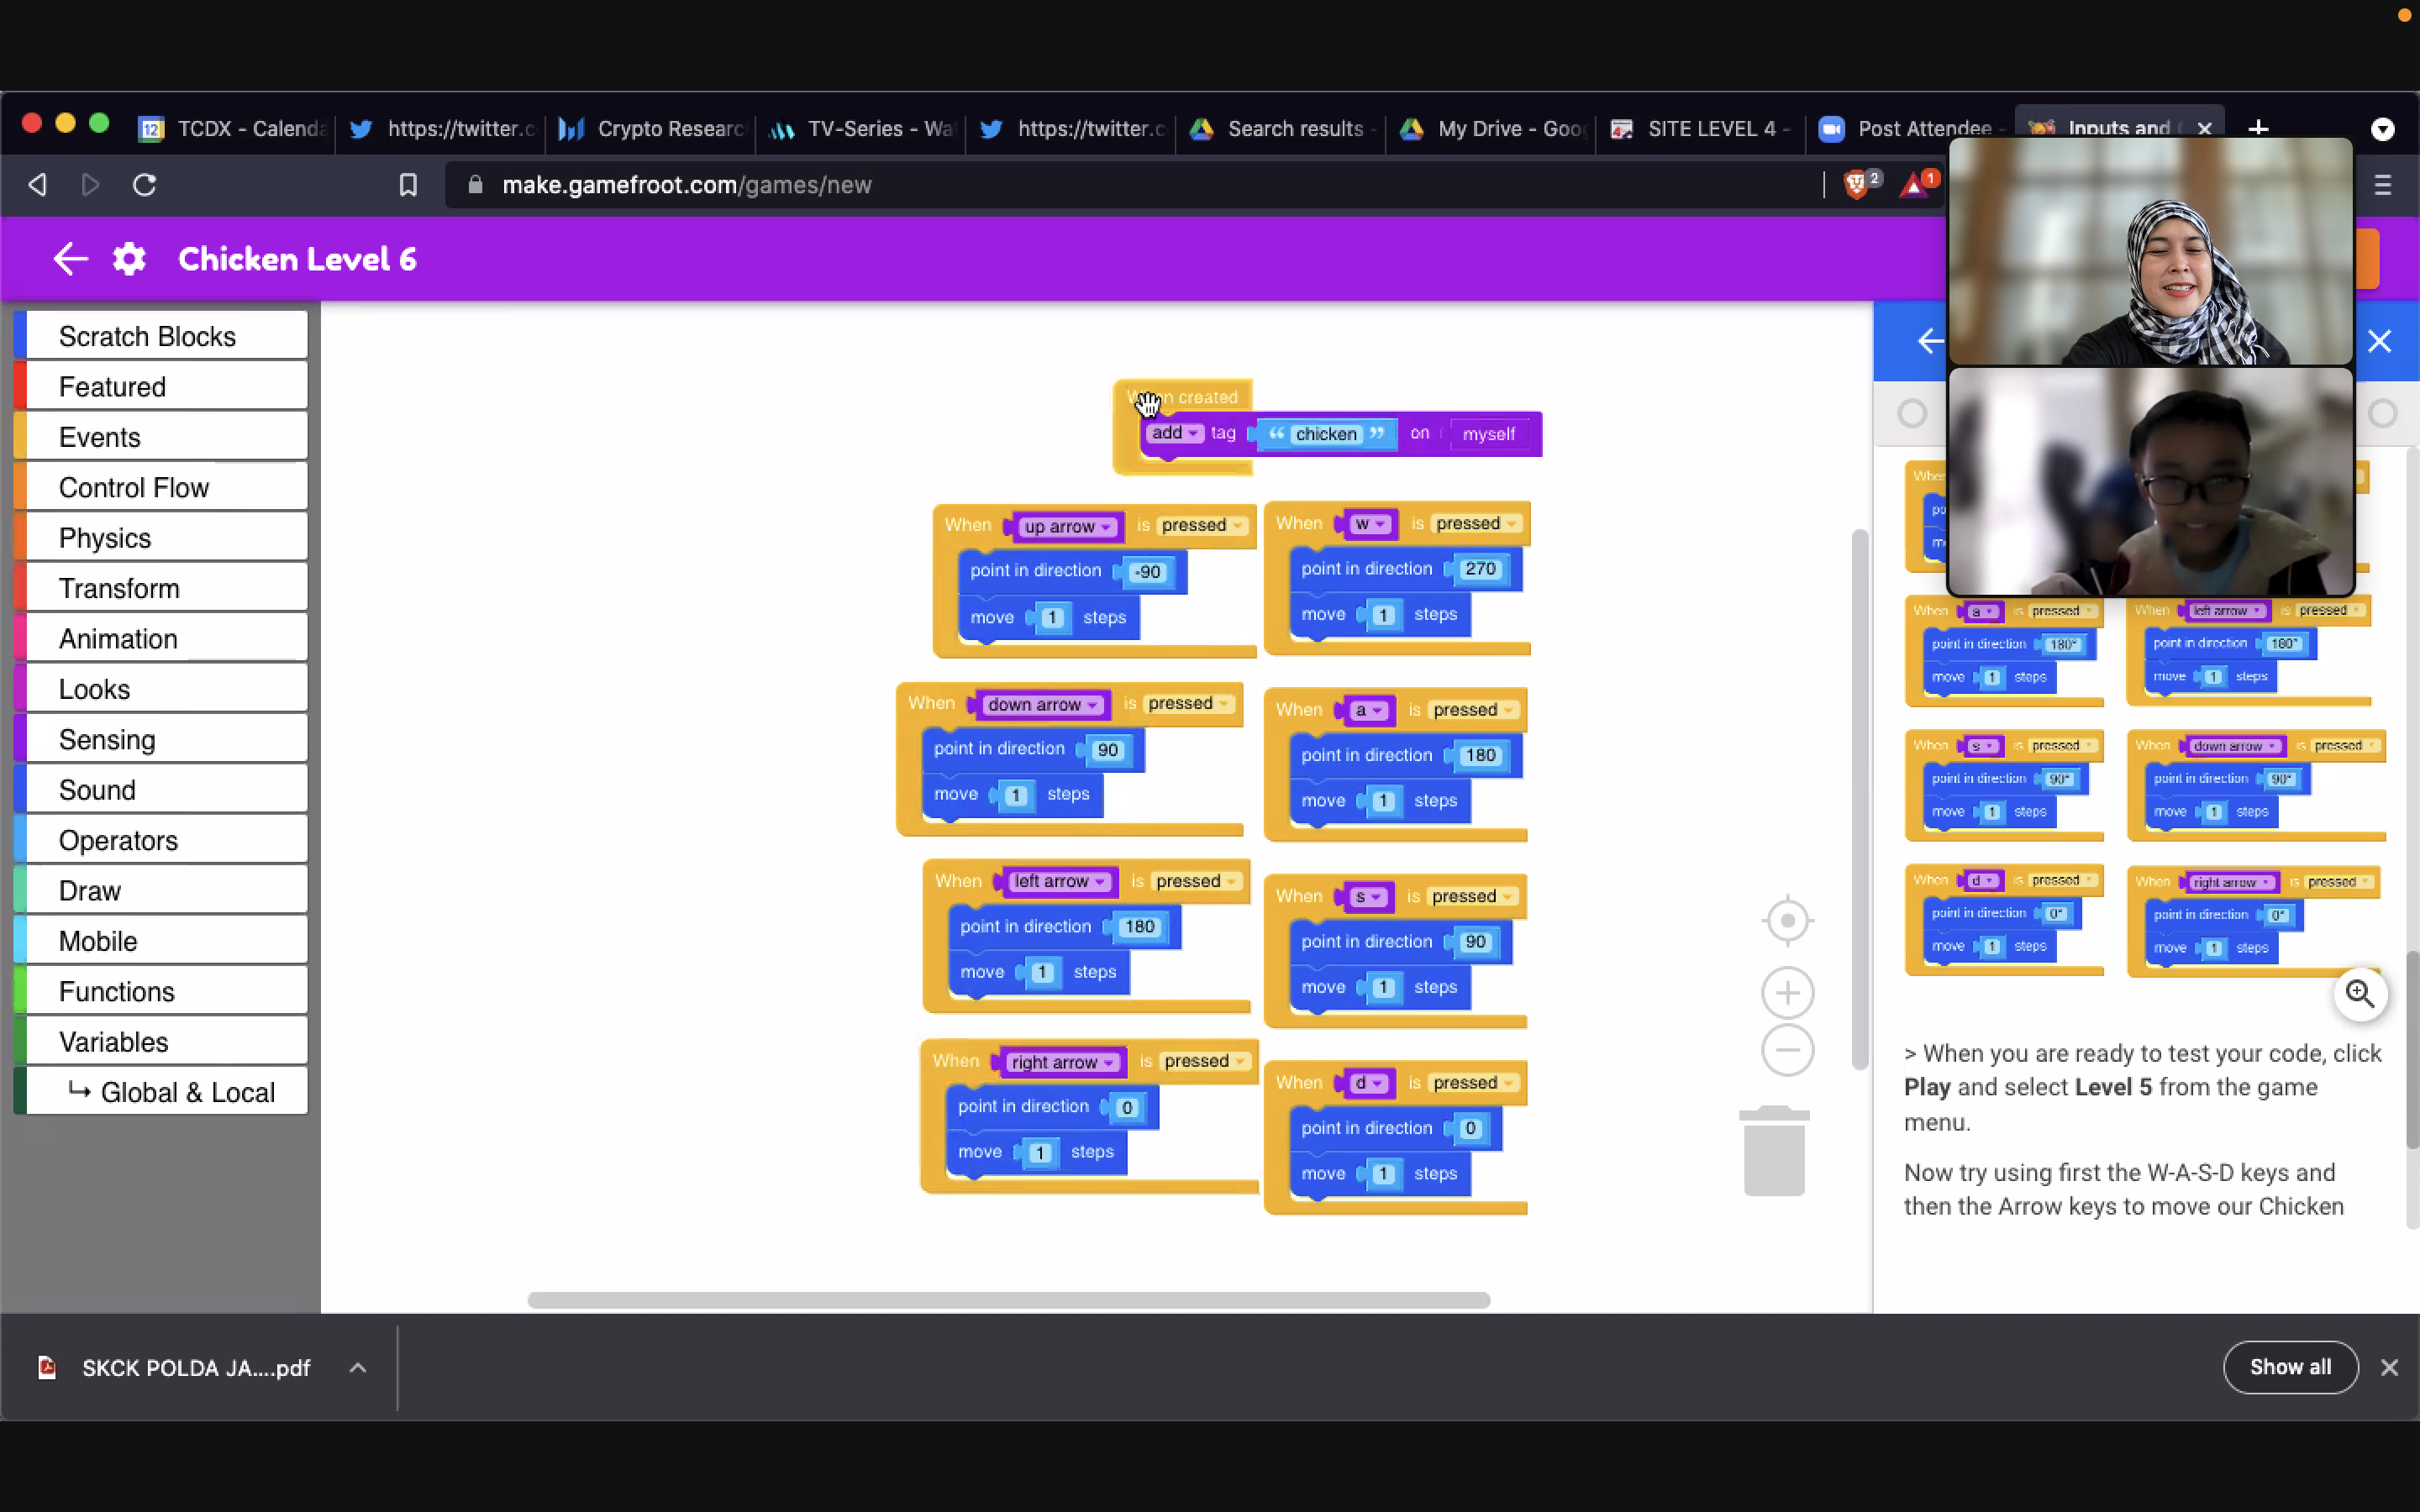Viewport: 2420px width, 1512px height.
Task: Reload the page with the refresh icon
Action: coord(144,185)
